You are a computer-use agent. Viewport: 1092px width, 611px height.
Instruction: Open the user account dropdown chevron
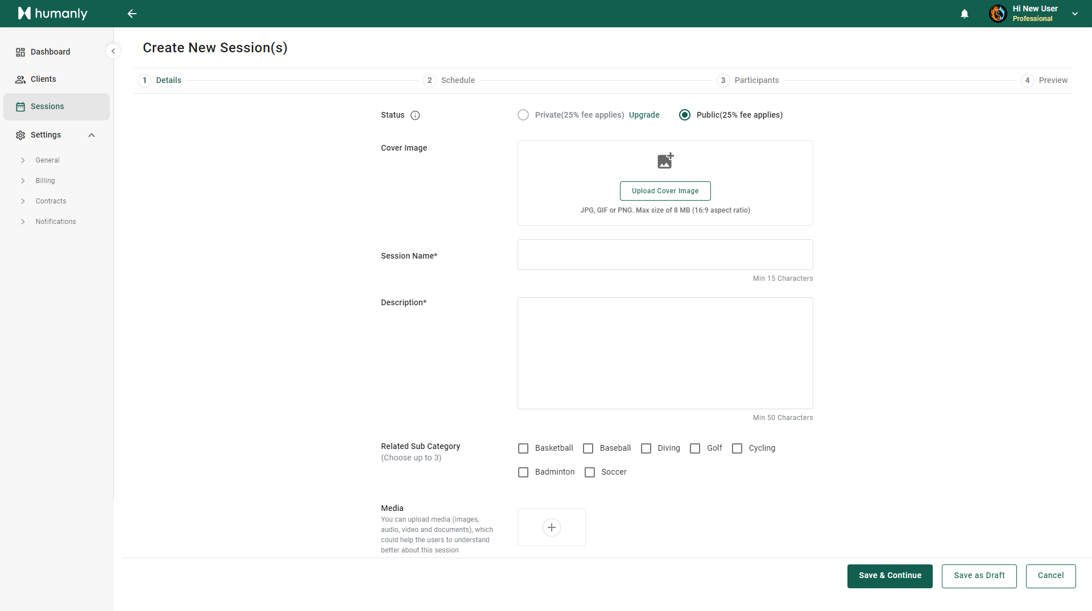point(1075,14)
